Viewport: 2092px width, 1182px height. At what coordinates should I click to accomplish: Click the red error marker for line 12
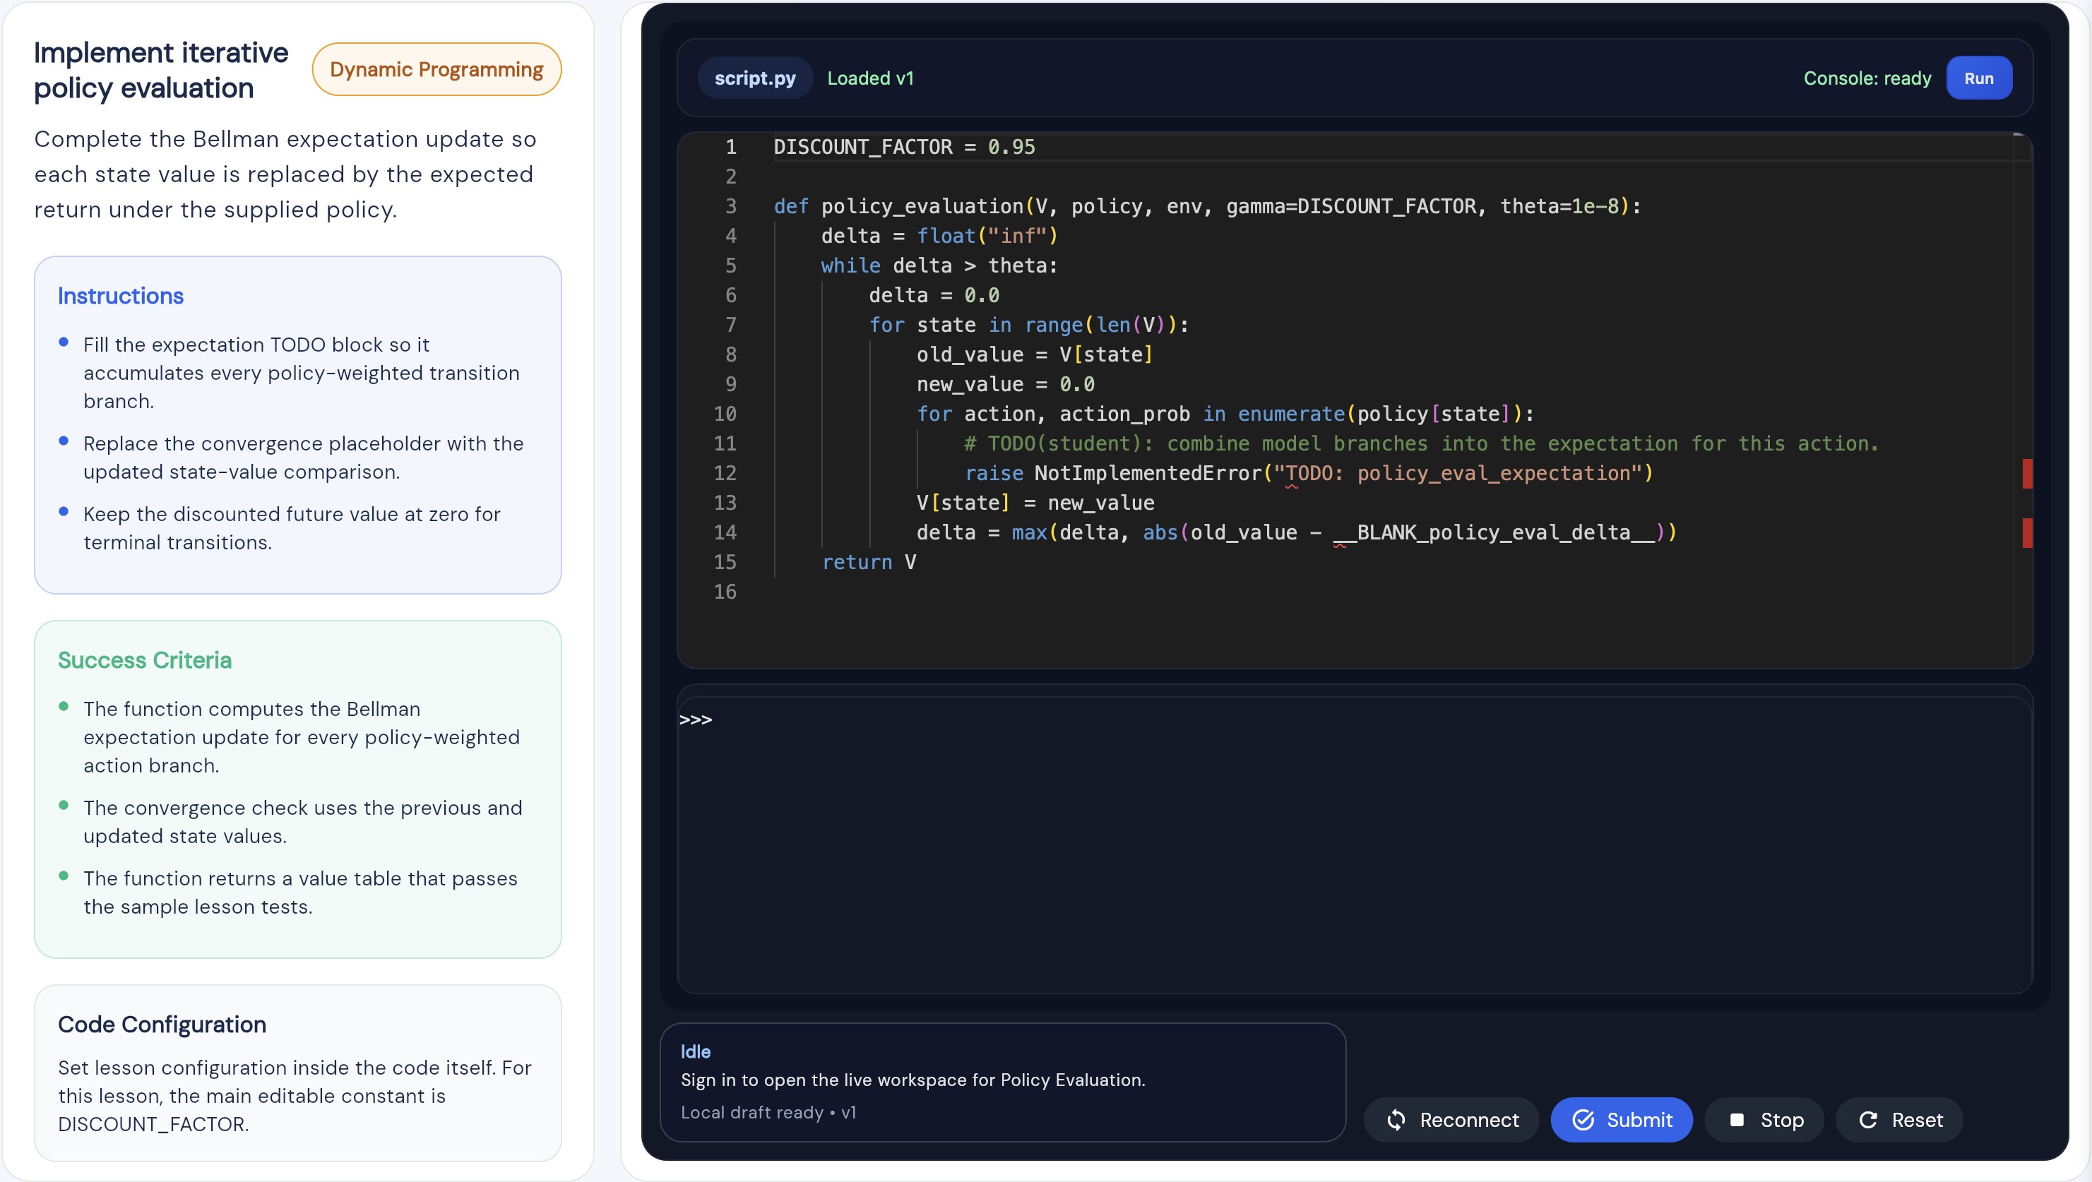coord(2027,473)
